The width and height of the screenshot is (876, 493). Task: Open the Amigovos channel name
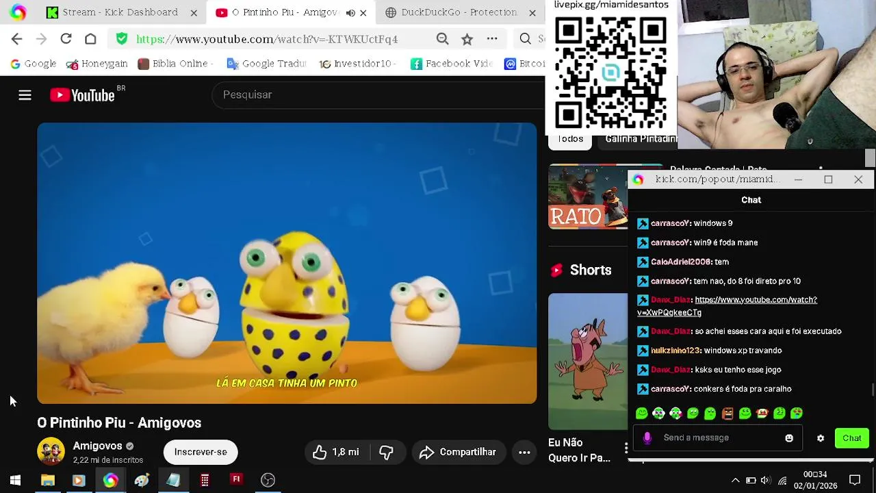[97, 446]
